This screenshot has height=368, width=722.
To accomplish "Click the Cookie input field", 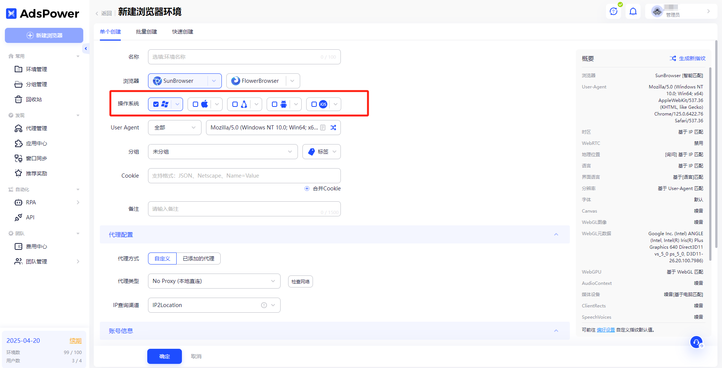I will (244, 176).
